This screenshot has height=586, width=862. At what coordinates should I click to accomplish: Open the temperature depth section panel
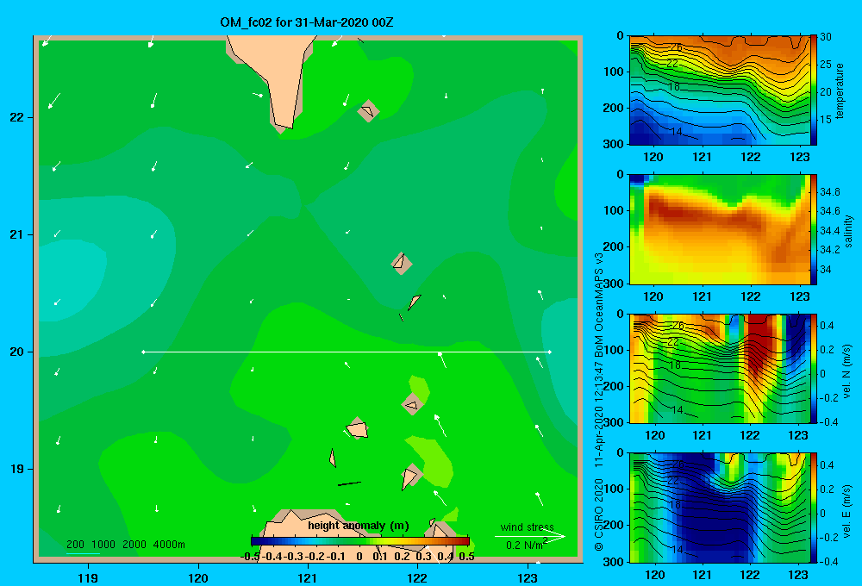(719, 90)
